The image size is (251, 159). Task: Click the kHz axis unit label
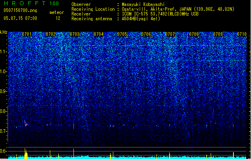(4, 32)
